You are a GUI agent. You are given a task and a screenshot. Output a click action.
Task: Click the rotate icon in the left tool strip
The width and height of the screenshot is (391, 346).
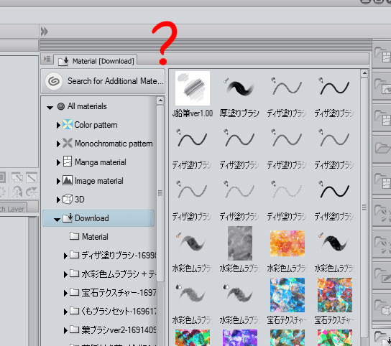coord(17,192)
